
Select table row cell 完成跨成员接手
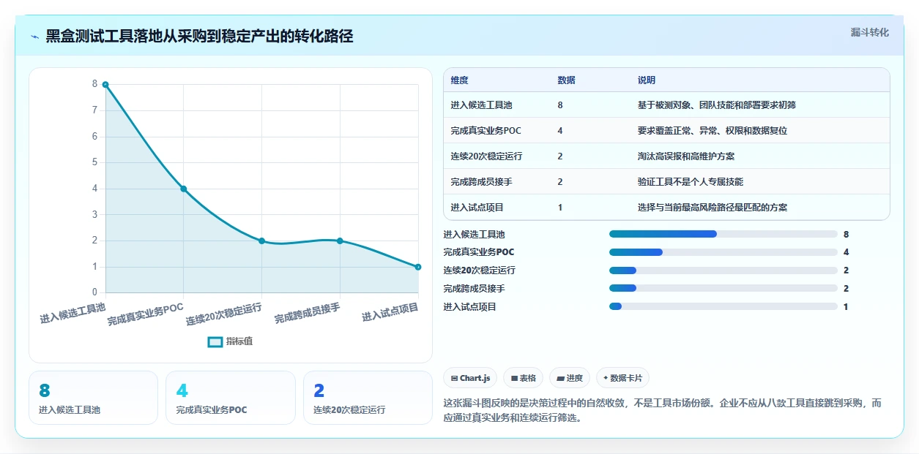click(x=482, y=182)
